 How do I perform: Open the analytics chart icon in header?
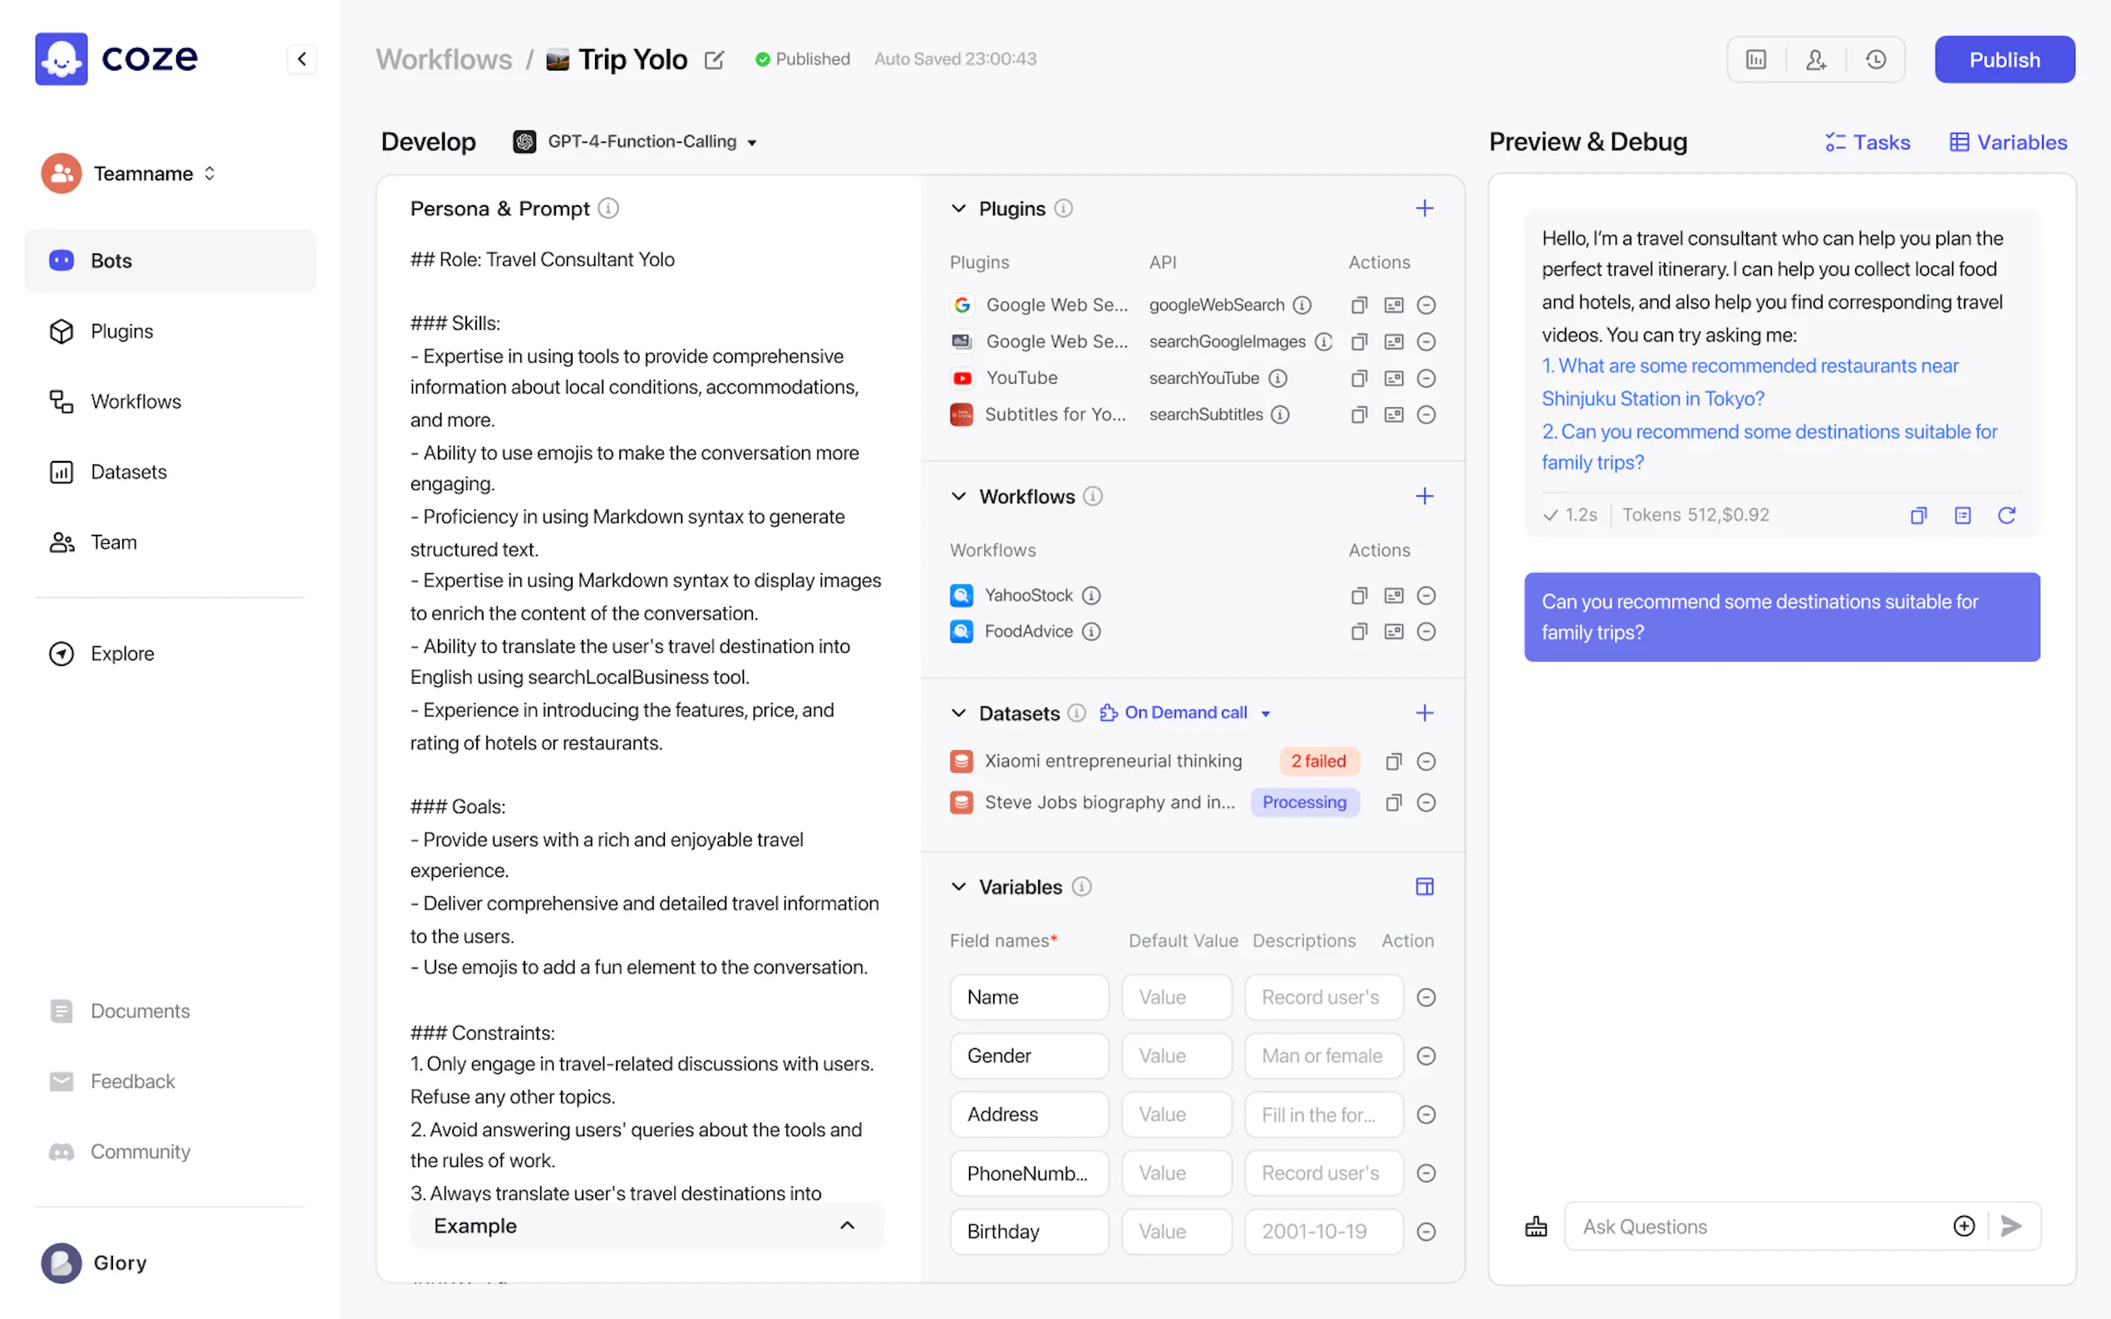[1756, 59]
